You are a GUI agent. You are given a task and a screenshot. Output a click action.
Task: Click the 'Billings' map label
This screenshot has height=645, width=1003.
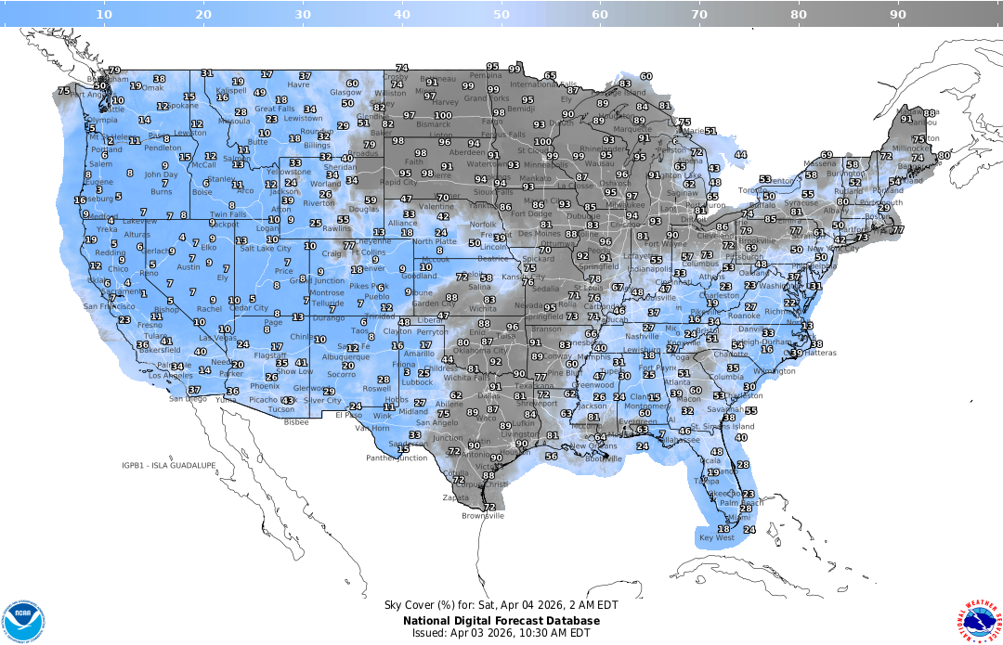[317, 145]
